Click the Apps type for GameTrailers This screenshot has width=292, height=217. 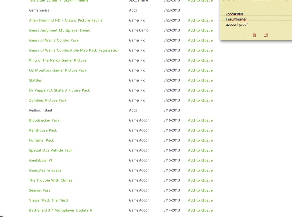(133, 10)
